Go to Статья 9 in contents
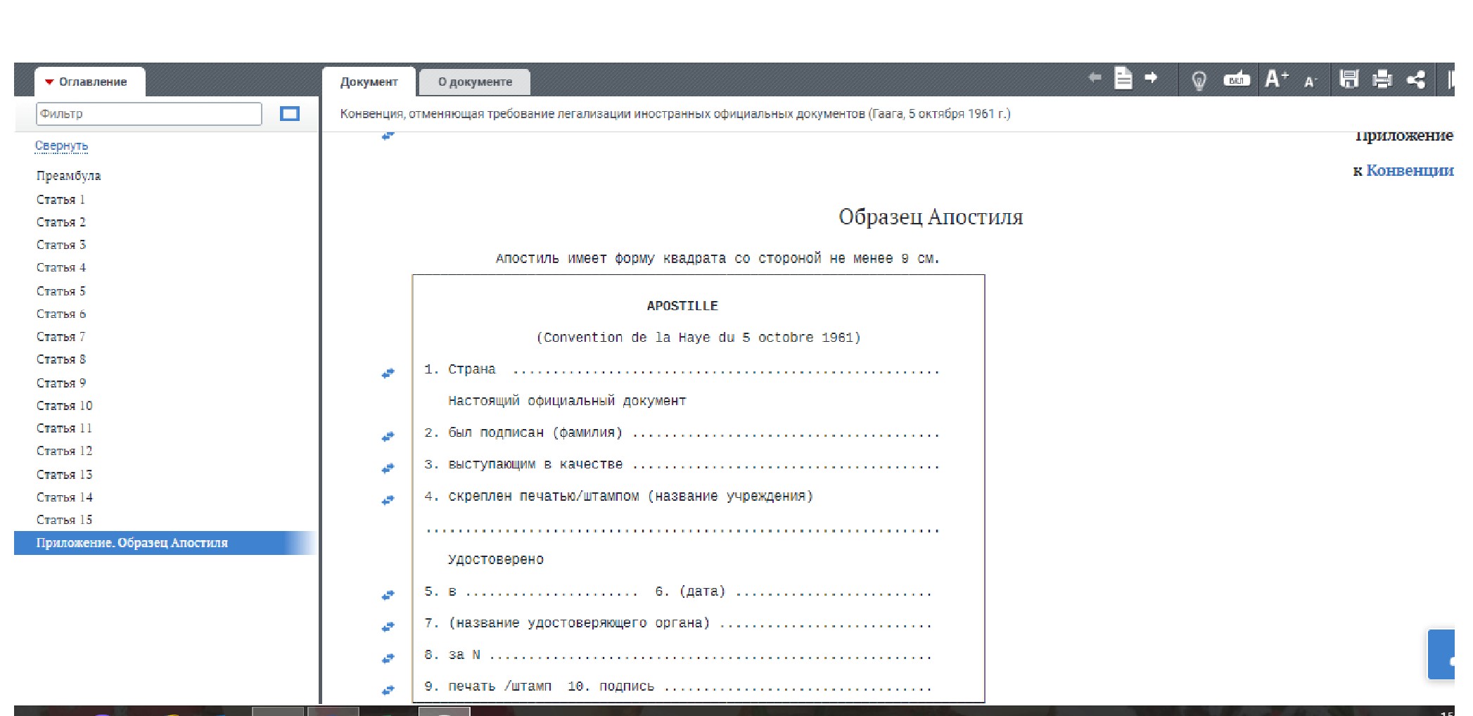This screenshot has height=716, width=1473. 60,383
